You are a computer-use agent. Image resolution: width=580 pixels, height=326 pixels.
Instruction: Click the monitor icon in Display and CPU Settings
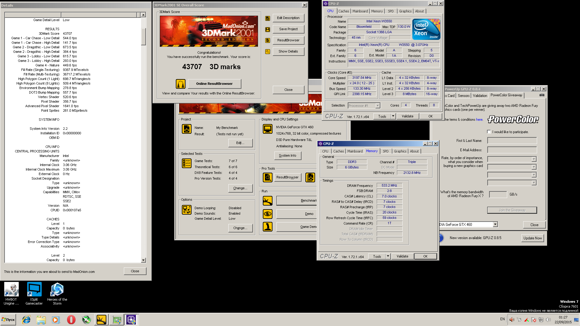tap(268, 129)
